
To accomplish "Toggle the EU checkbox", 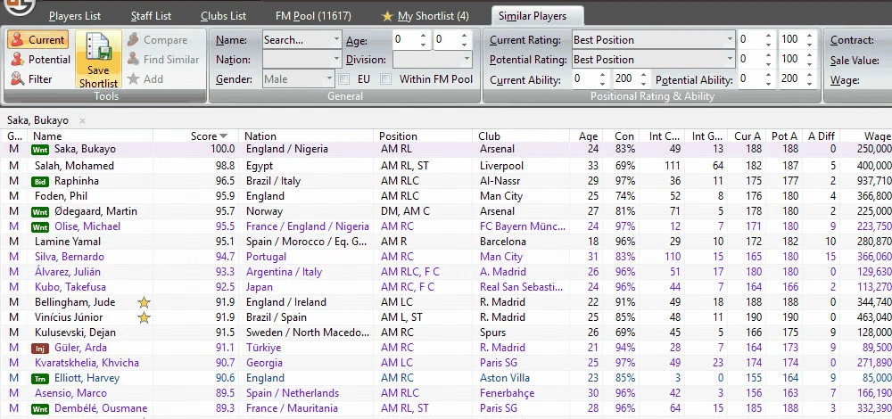I will pyautogui.click(x=343, y=79).
